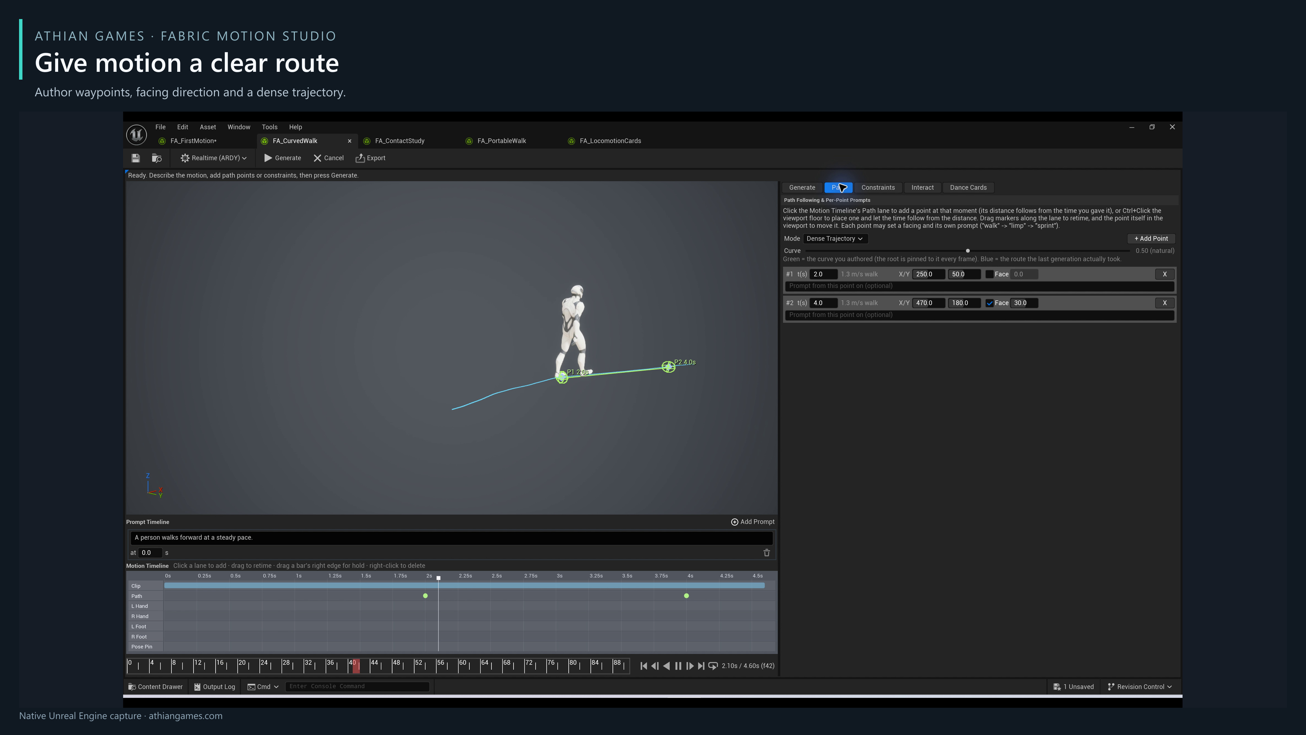
Task: Disable Face checkbox for point #2
Action: [x=989, y=303]
